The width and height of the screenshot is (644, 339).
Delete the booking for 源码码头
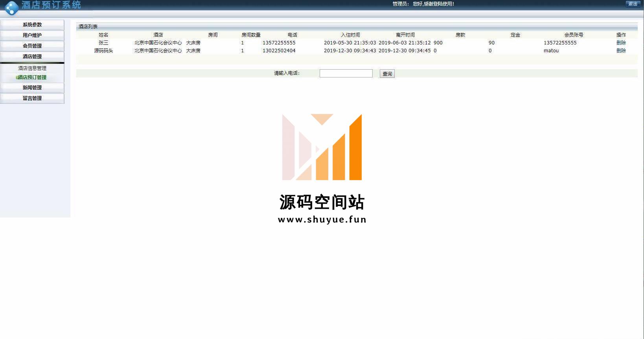(x=621, y=51)
